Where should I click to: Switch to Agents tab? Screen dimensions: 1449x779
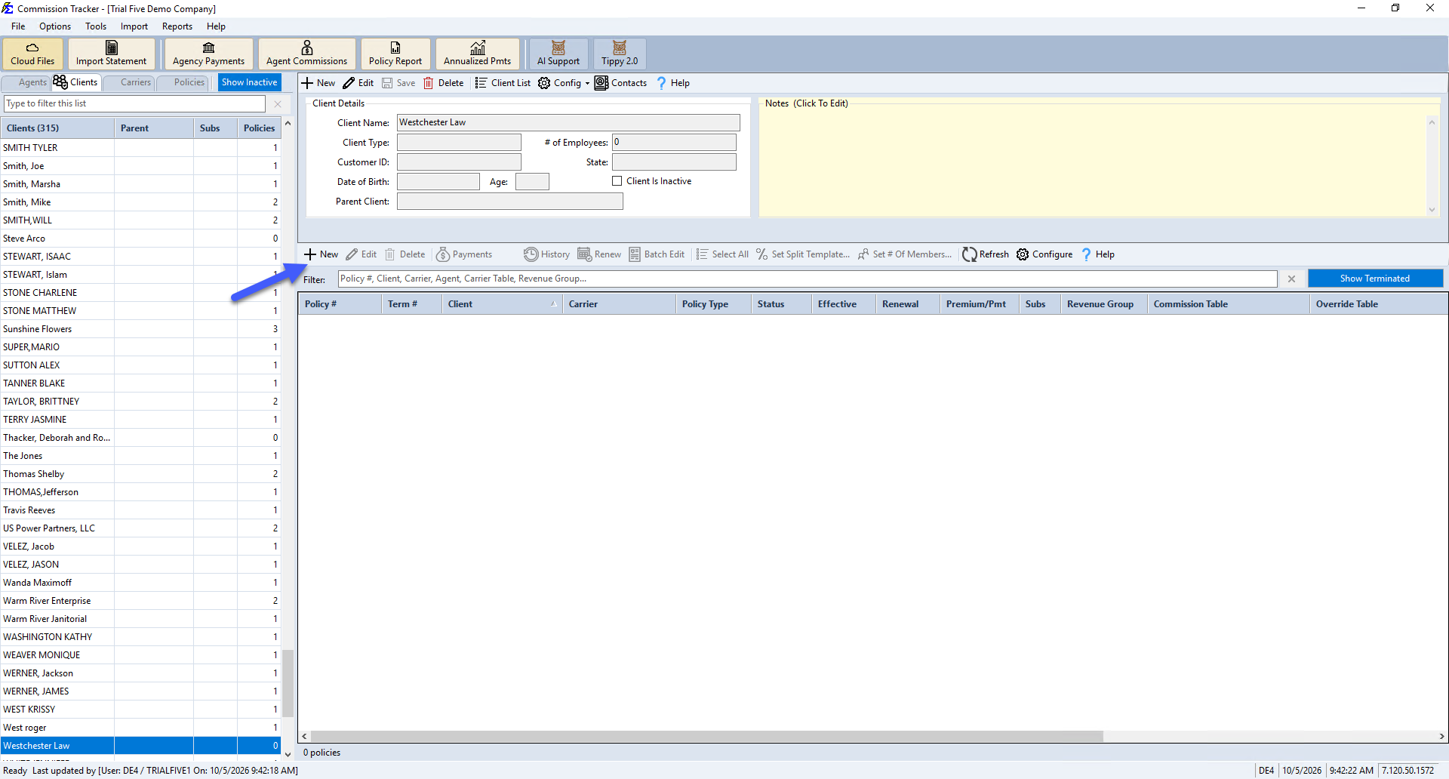26,82
